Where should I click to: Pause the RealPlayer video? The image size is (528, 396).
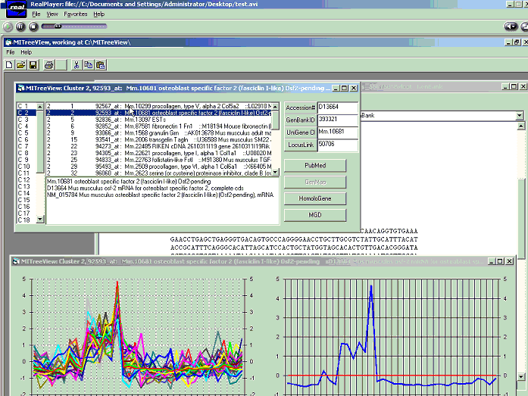[x=20, y=27]
